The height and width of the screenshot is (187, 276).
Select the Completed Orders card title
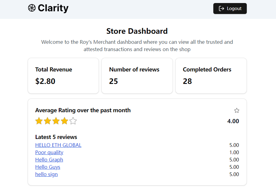pos(207,70)
